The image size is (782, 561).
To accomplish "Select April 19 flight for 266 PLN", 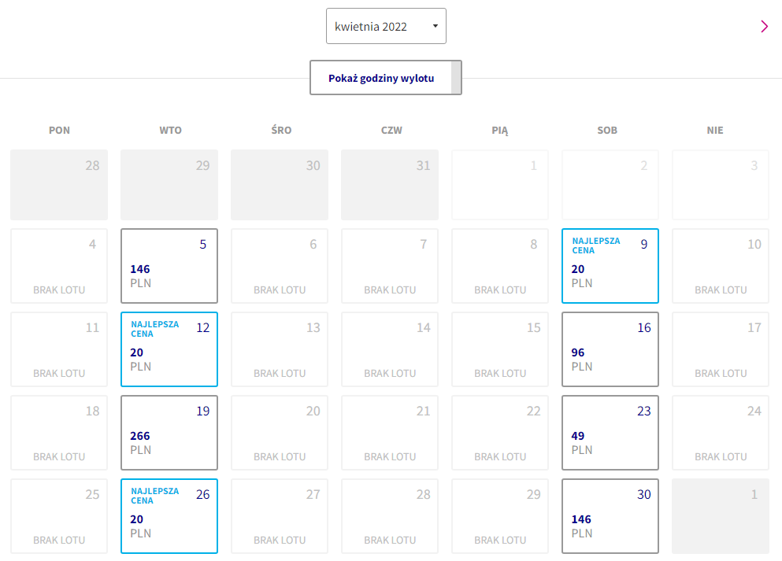I will [x=169, y=433].
